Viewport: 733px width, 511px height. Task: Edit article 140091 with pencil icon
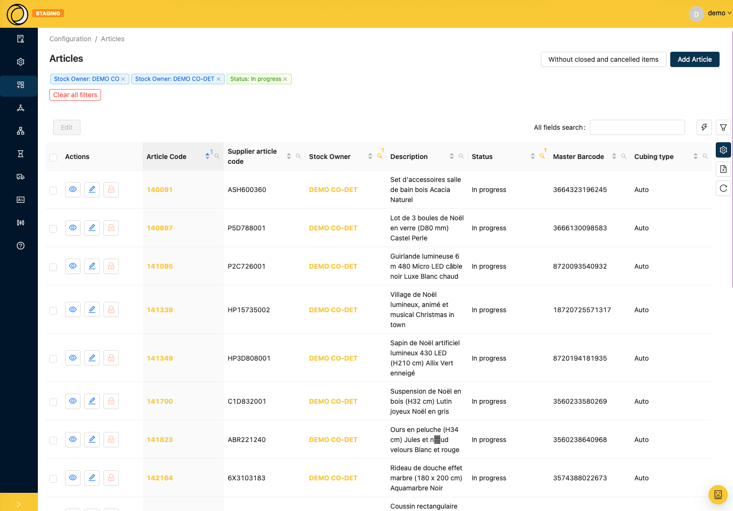(x=92, y=190)
